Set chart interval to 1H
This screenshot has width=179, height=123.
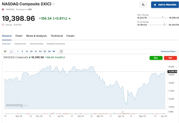pos(36,51)
